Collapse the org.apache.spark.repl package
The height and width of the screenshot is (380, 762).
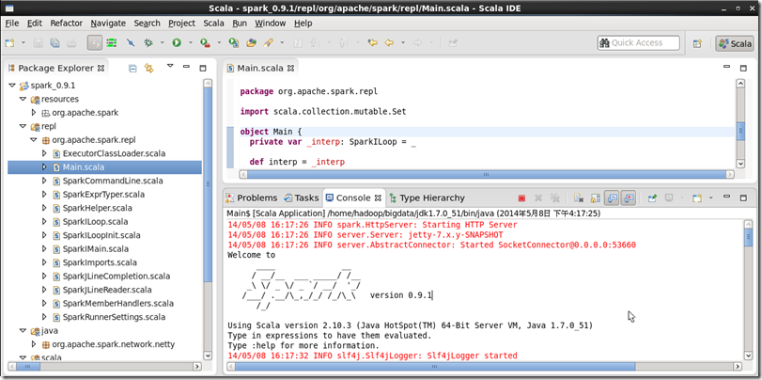34,140
